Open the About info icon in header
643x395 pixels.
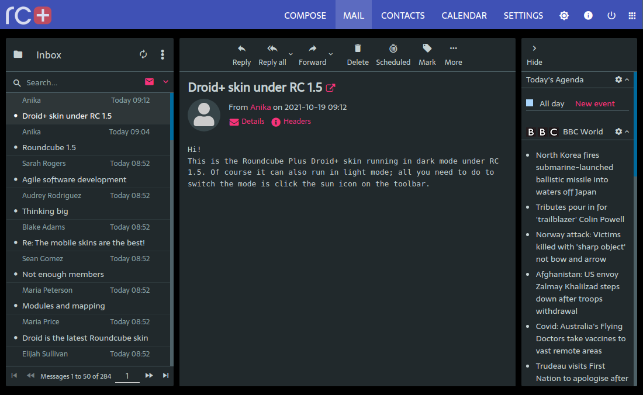588,16
